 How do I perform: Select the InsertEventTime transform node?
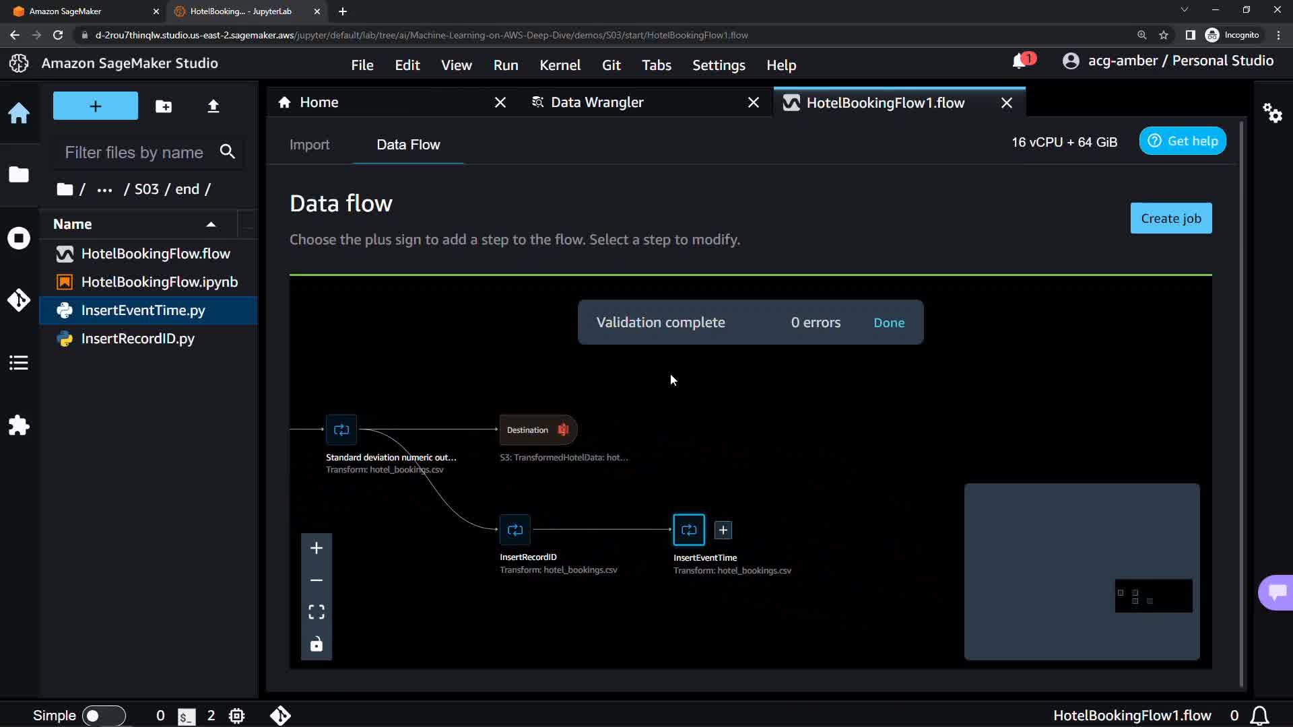click(688, 530)
